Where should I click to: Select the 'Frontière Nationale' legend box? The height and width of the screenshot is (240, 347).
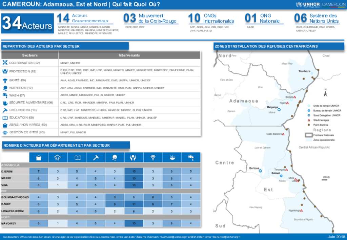(x=309, y=135)
